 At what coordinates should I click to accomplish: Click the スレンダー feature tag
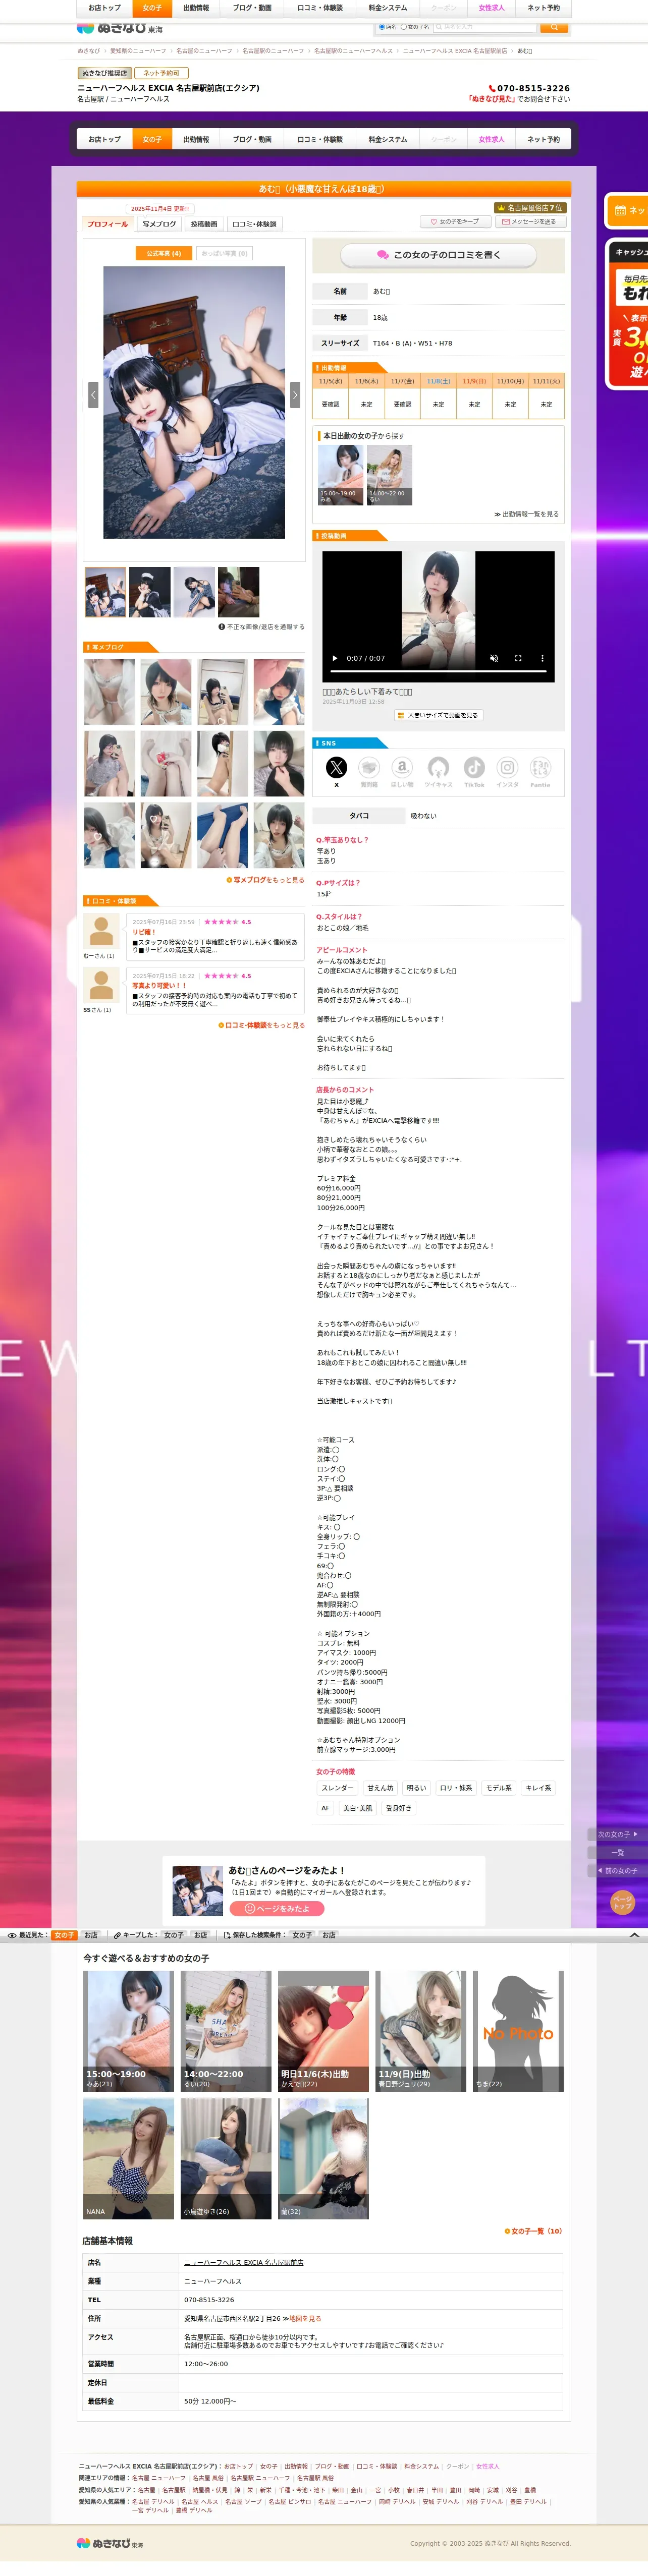(337, 1788)
